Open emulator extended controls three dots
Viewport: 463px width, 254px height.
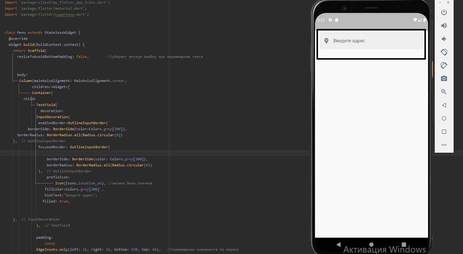point(444,145)
